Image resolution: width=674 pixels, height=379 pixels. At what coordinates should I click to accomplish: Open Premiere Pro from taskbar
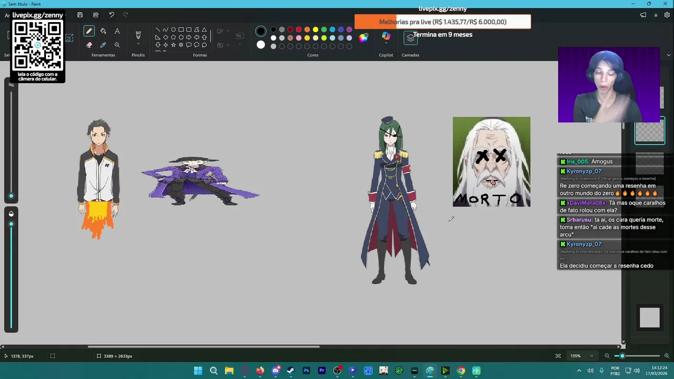point(322,371)
